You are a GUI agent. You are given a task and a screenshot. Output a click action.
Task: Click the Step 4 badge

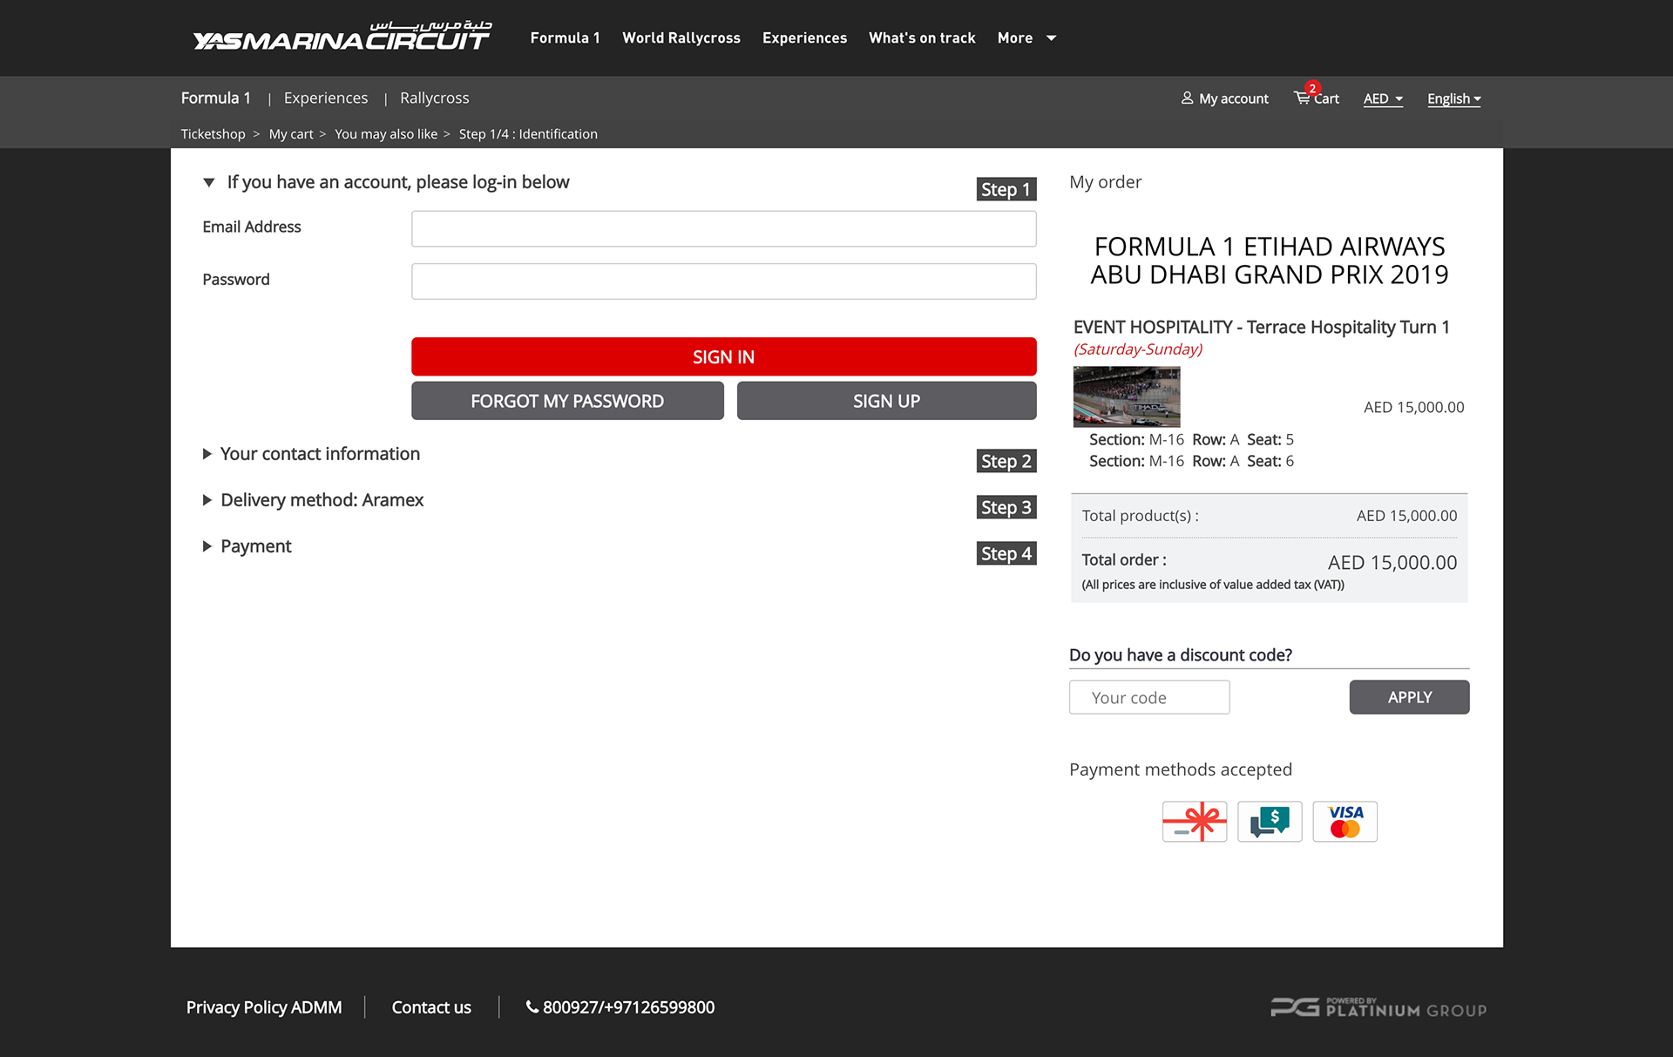point(1006,553)
